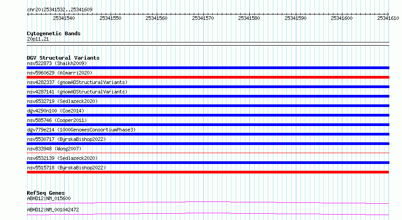Open the nsv5960629 (Almarri2020) label
Screen dimensions: 402x220
tap(60, 73)
